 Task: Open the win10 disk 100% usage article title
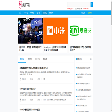[28, 89]
